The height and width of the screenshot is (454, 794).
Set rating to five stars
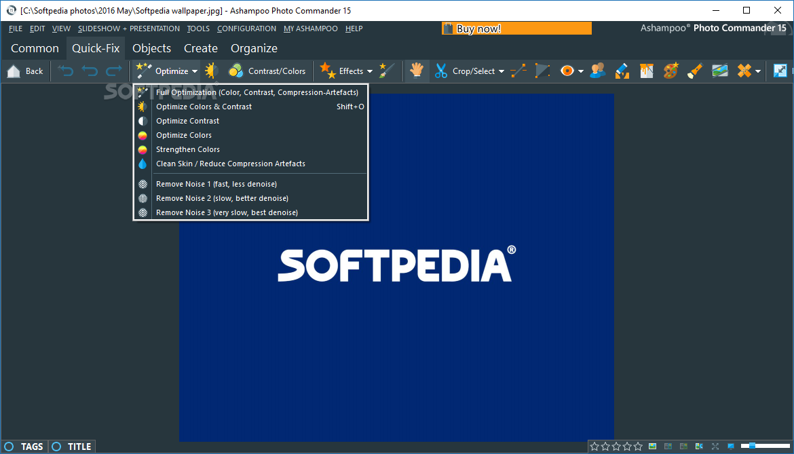pos(638,447)
